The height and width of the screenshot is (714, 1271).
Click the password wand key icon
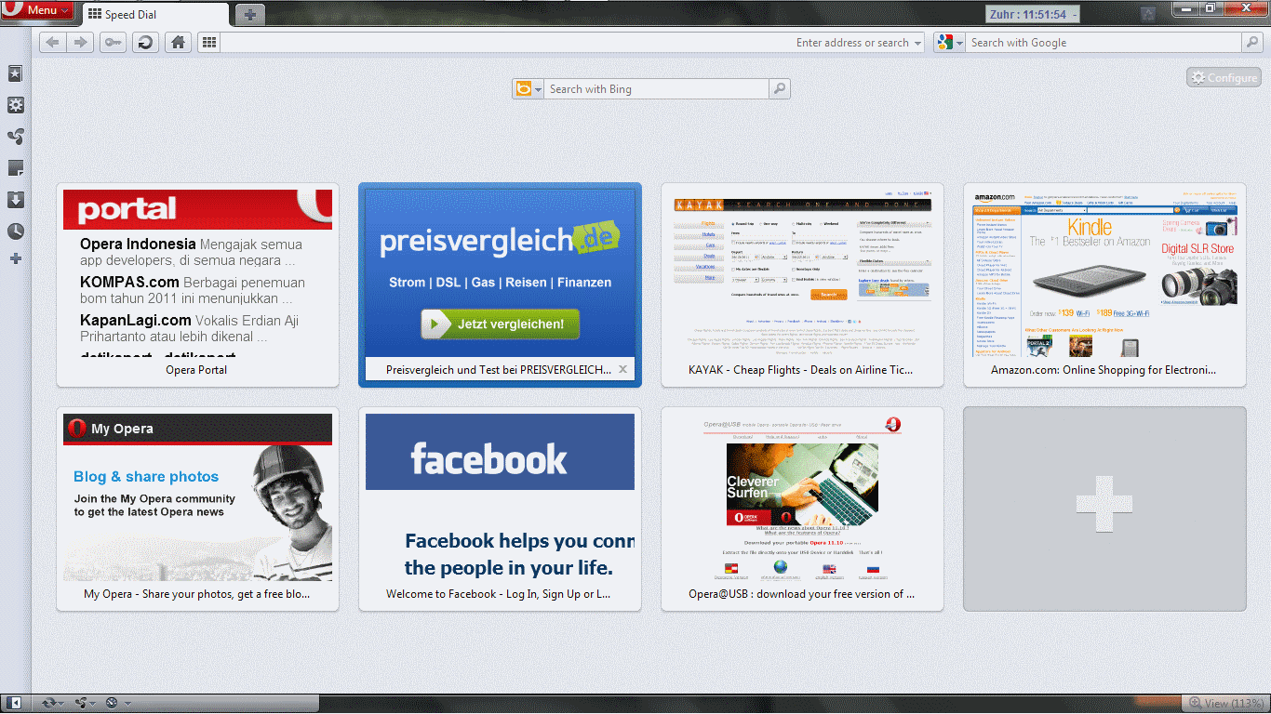click(x=113, y=43)
